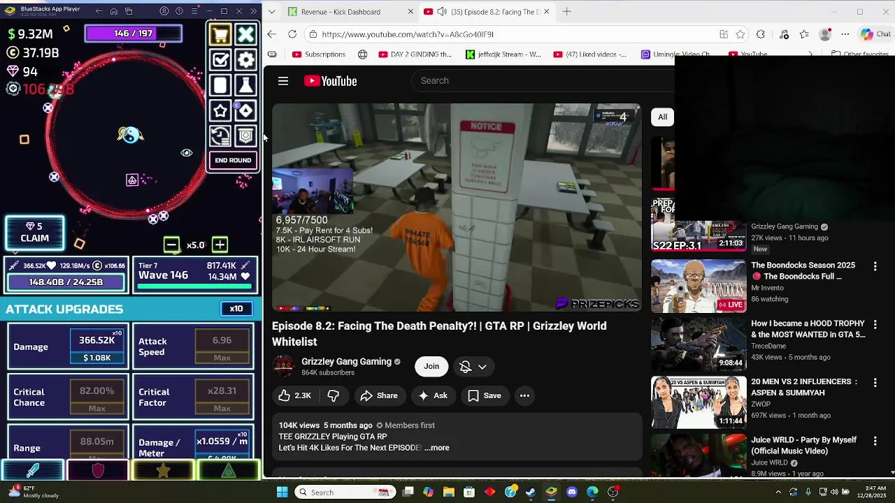Save video to playlist
Viewport: 895px width, 503px height.
(x=485, y=396)
